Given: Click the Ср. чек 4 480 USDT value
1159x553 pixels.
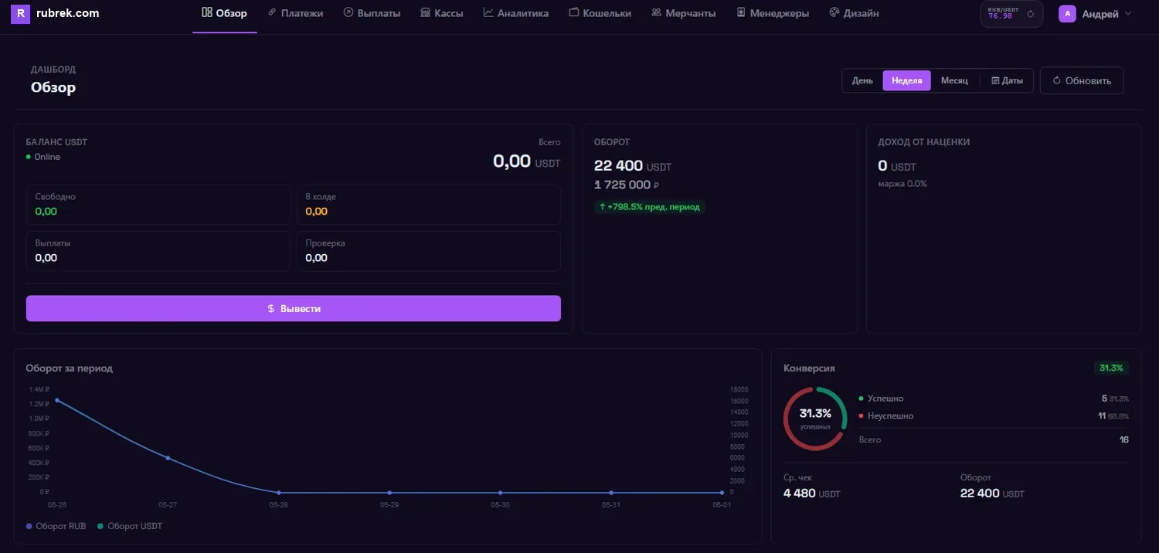Looking at the screenshot, I should tap(811, 493).
